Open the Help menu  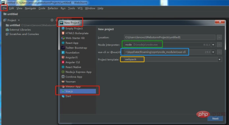(x=100, y=8)
